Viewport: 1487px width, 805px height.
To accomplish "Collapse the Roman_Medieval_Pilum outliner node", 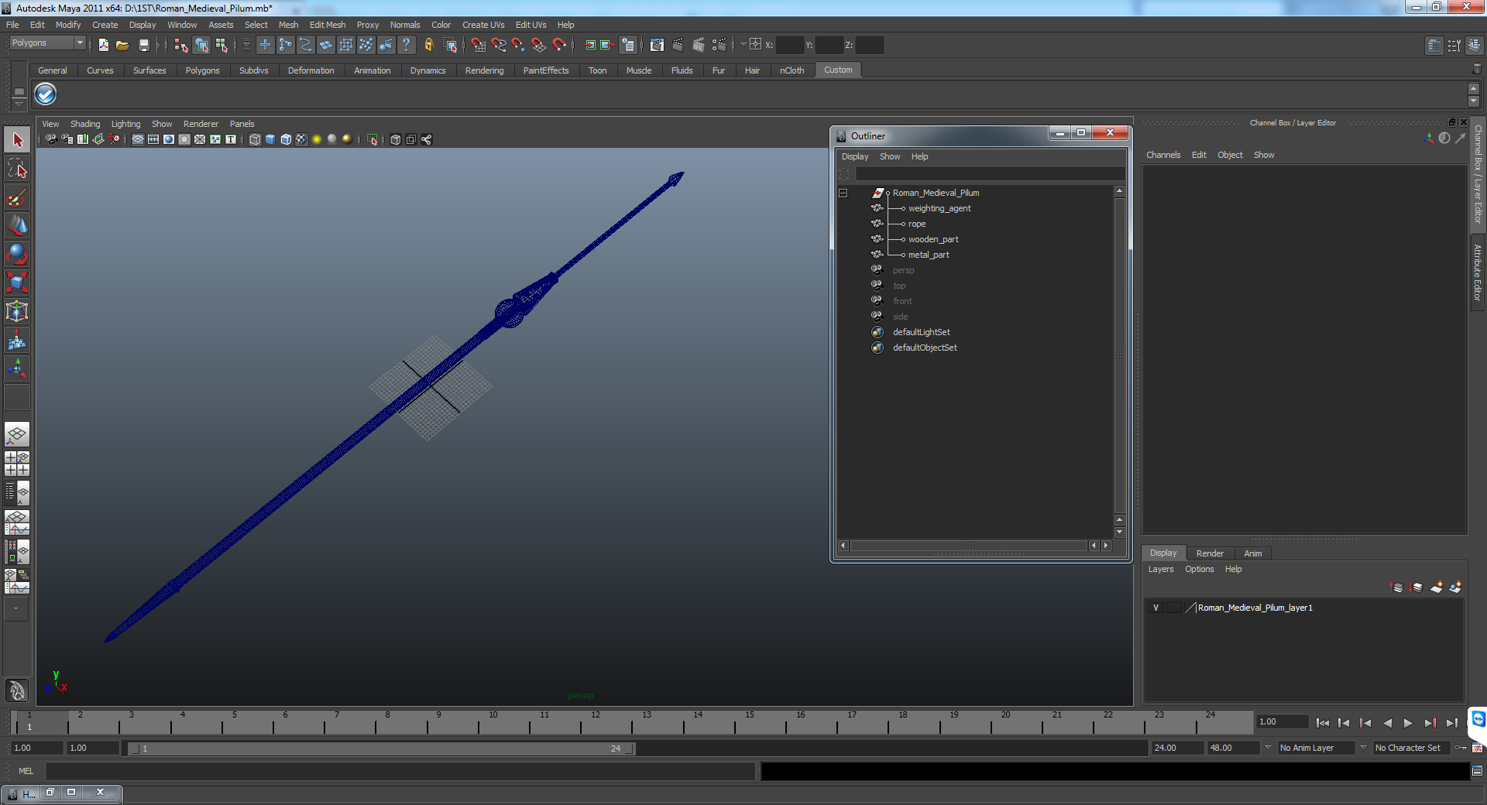I will click(843, 193).
